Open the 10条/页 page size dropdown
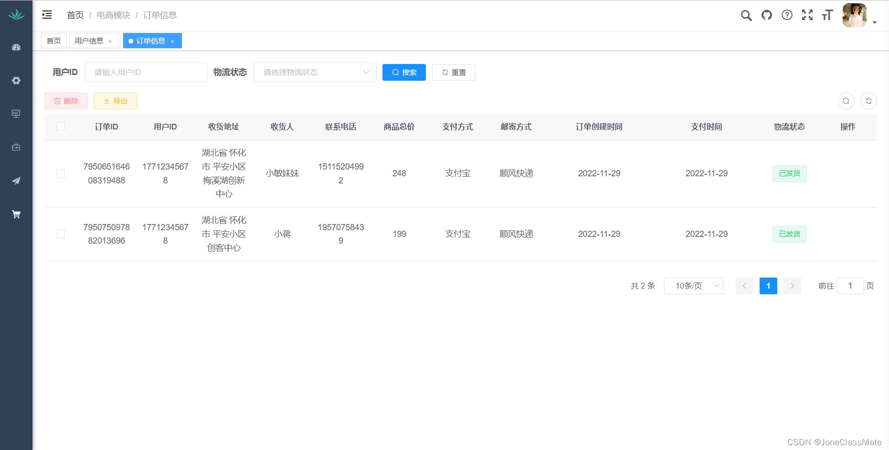 coord(694,286)
